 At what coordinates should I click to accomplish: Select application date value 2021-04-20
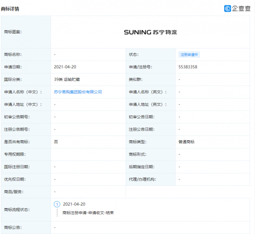65,67
